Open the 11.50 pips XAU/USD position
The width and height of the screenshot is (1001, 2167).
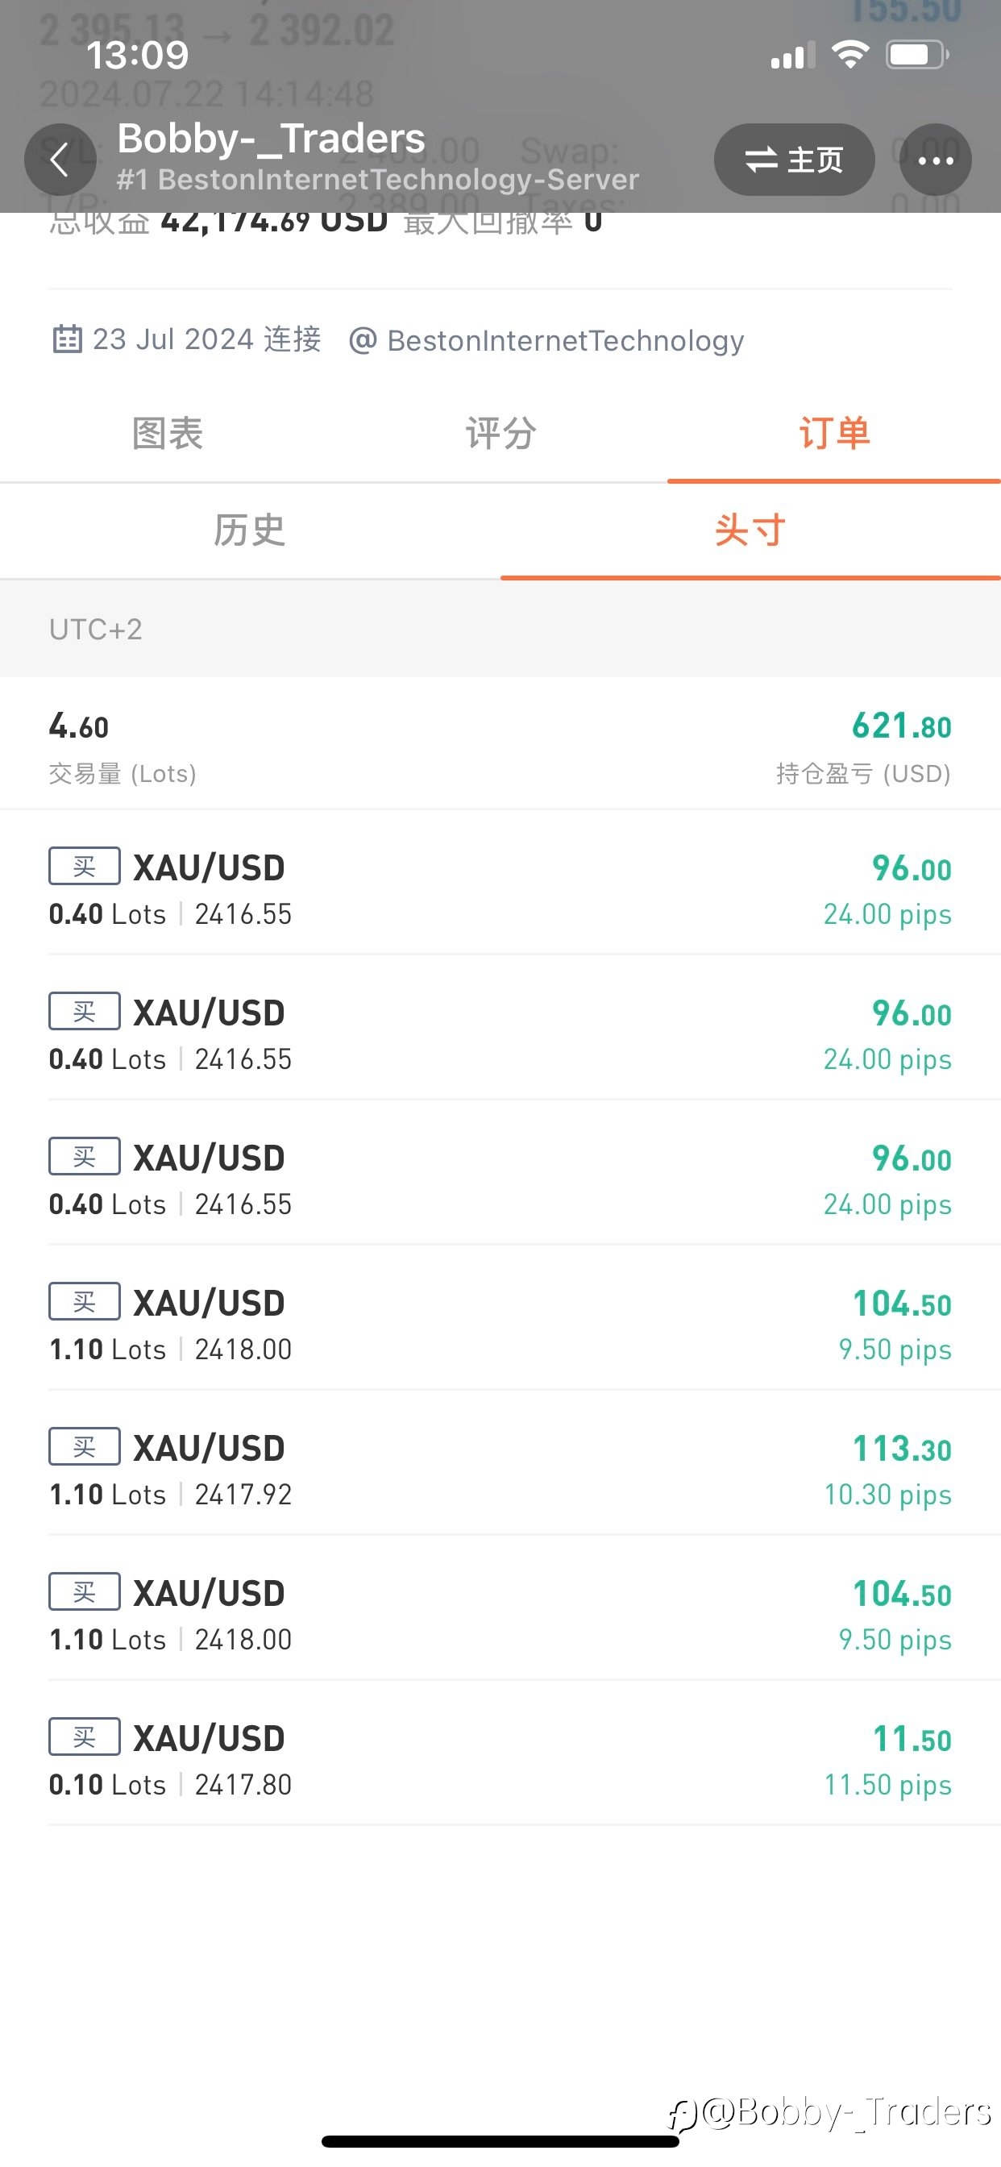[500, 1753]
